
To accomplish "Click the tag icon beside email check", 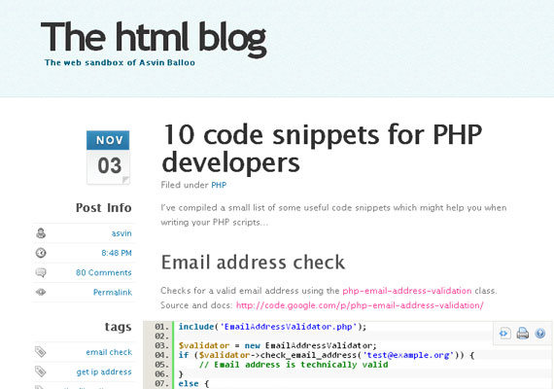I will [40, 352].
